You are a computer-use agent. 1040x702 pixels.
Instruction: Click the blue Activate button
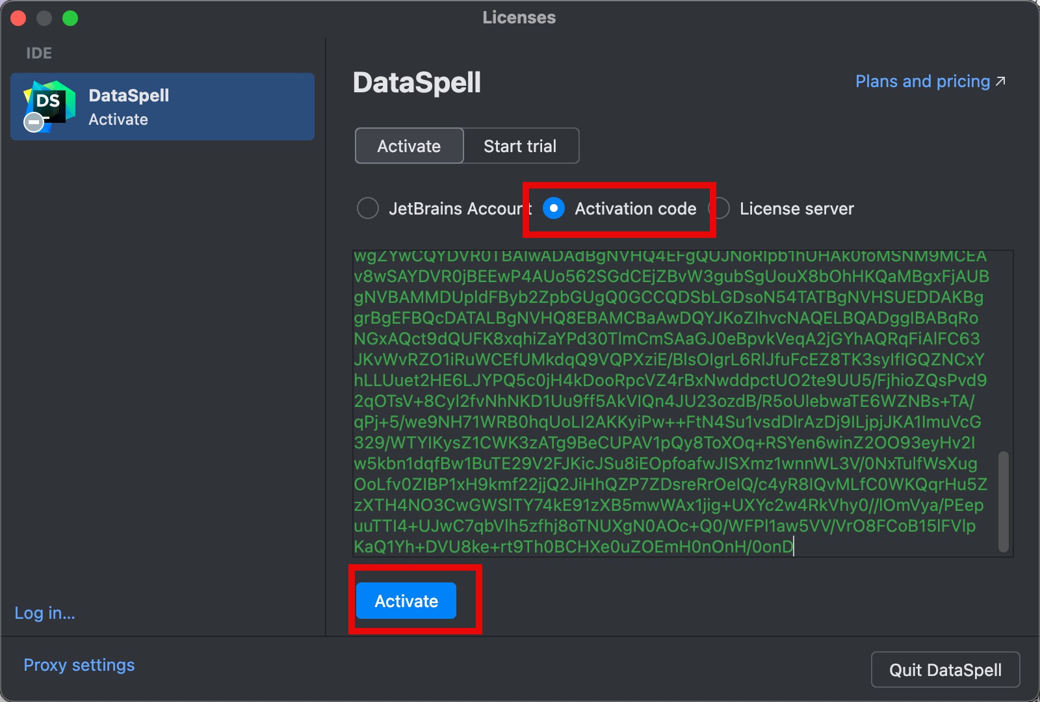[x=406, y=601]
